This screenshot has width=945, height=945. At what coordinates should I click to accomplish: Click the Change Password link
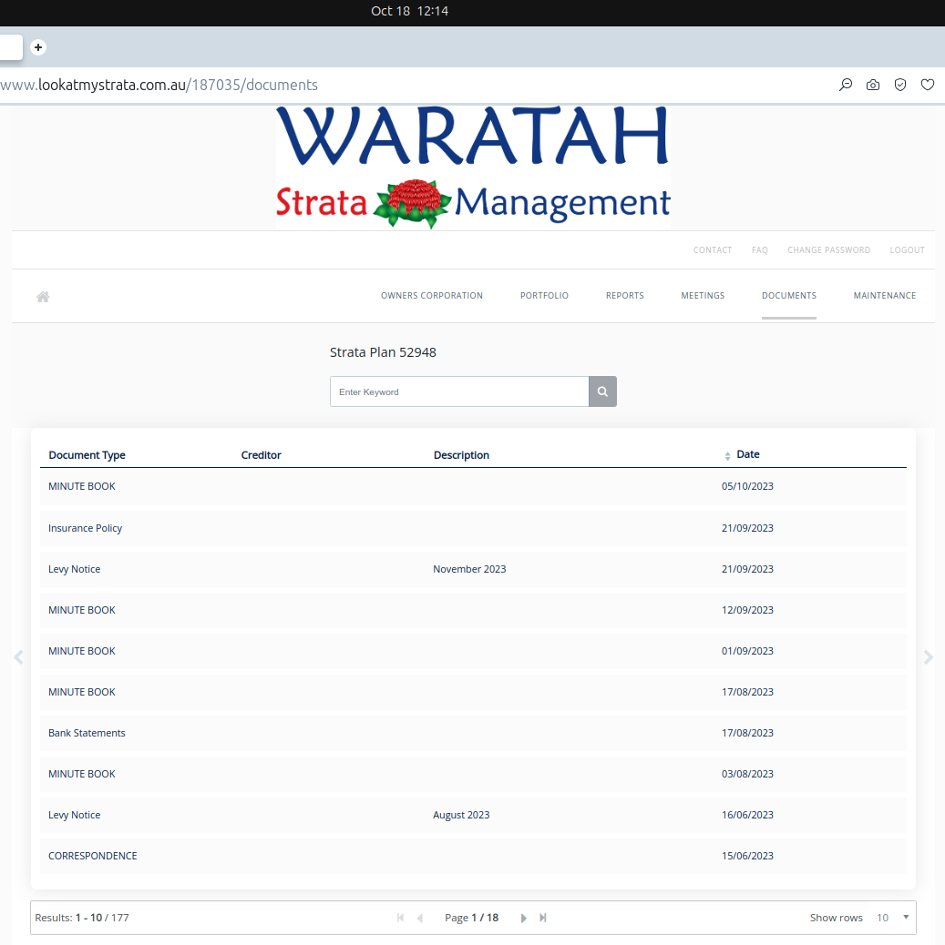(828, 250)
